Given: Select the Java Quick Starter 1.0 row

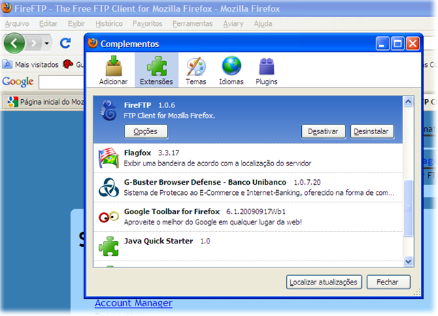Looking at the screenshot, I should click(248, 246).
